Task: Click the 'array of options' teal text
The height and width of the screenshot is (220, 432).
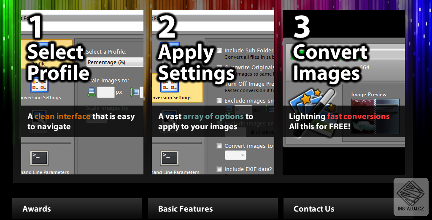Action: 213,117
